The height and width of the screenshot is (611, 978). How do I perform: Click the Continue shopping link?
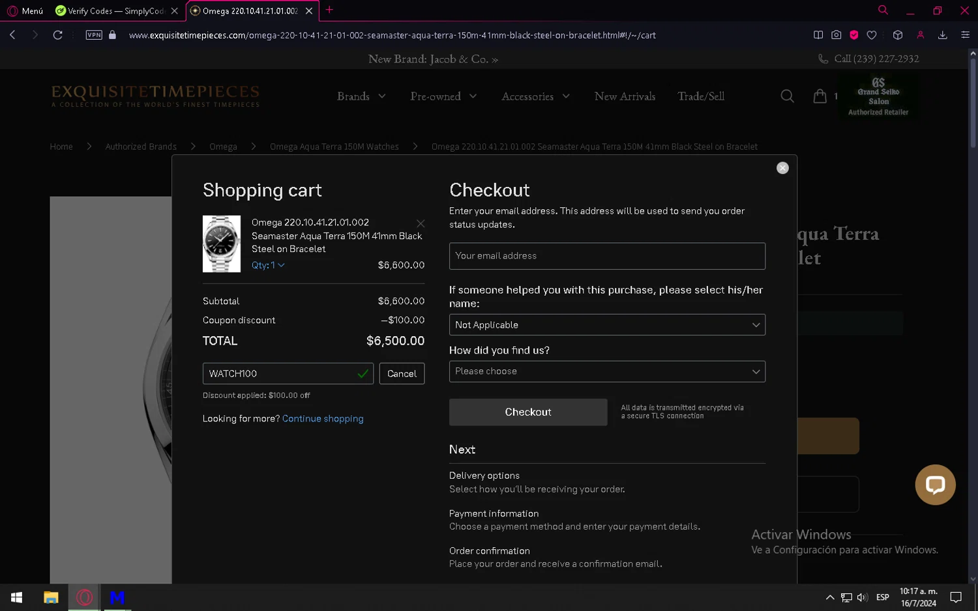[x=323, y=419]
